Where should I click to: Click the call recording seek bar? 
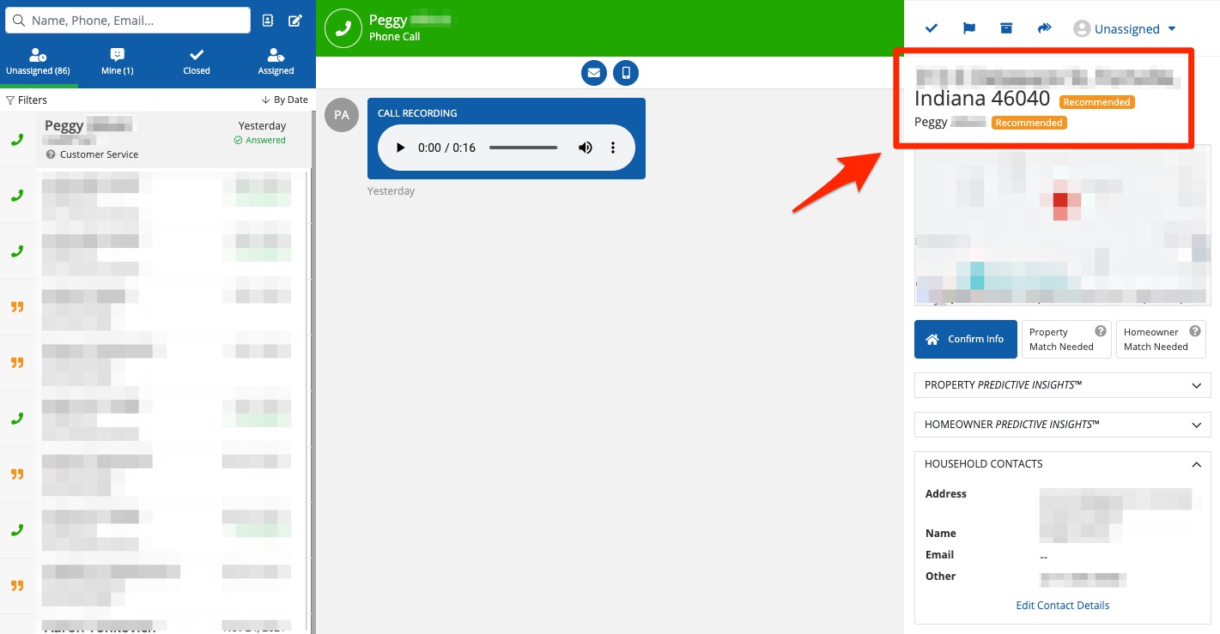[x=523, y=148]
